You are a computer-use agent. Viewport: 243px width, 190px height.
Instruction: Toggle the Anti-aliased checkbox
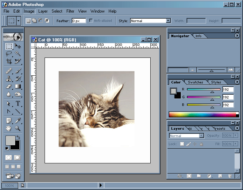tap(91, 21)
